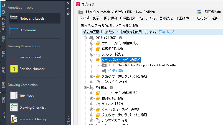Viewport: 223px width, 125px height.
Task: Expand マイ設定 サポート ファイルの検索パス node
Action: [92, 93]
